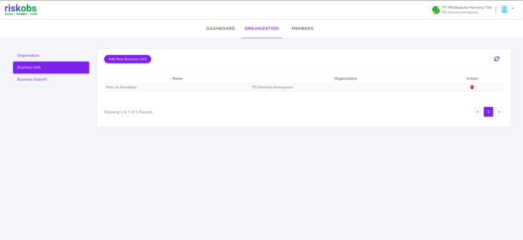523x240 pixels.
Task: Go to next page in pagination
Action: coord(499,112)
